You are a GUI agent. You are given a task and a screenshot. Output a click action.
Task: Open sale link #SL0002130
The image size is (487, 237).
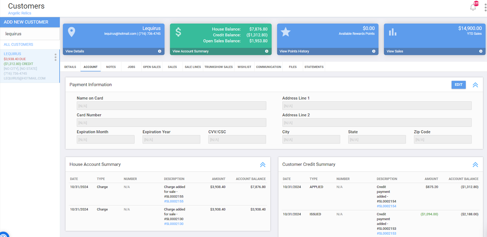[x=174, y=224]
